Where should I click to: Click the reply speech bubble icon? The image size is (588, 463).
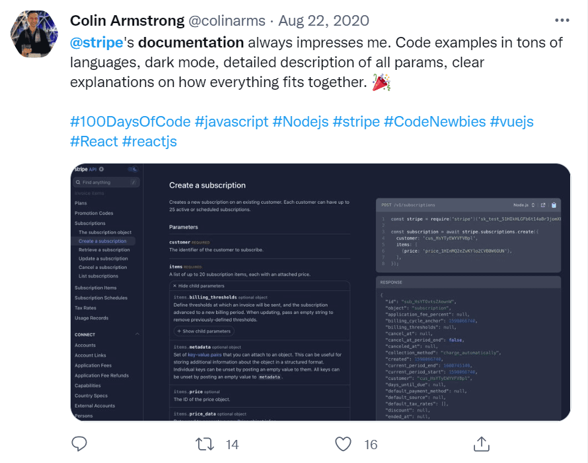[79, 444]
